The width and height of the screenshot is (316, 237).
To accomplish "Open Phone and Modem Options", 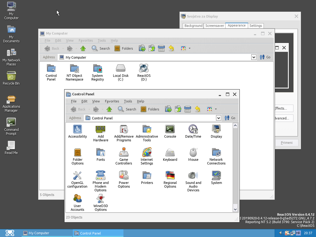I will coord(101,181).
